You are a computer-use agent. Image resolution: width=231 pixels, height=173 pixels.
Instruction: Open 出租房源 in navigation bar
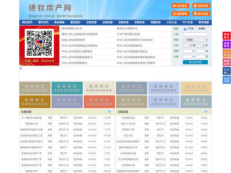point(107,22)
